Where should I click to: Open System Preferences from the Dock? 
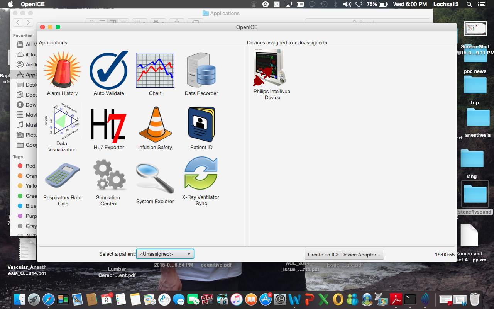280,299
